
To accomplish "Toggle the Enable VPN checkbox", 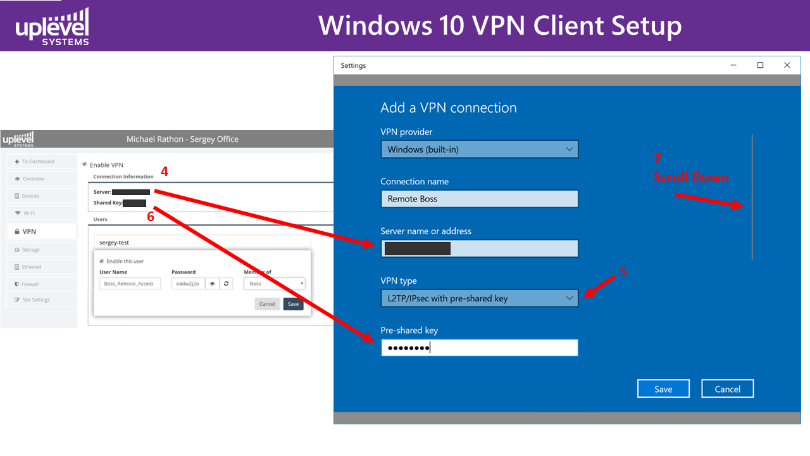I will (x=85, y=164).
